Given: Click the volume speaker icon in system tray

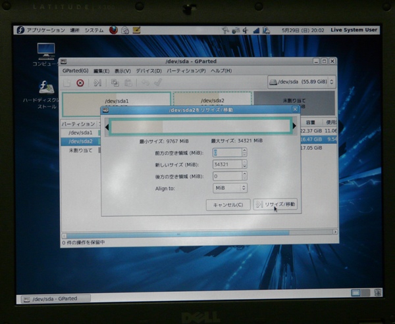Looking at the screenshot, I should (246, 30).
